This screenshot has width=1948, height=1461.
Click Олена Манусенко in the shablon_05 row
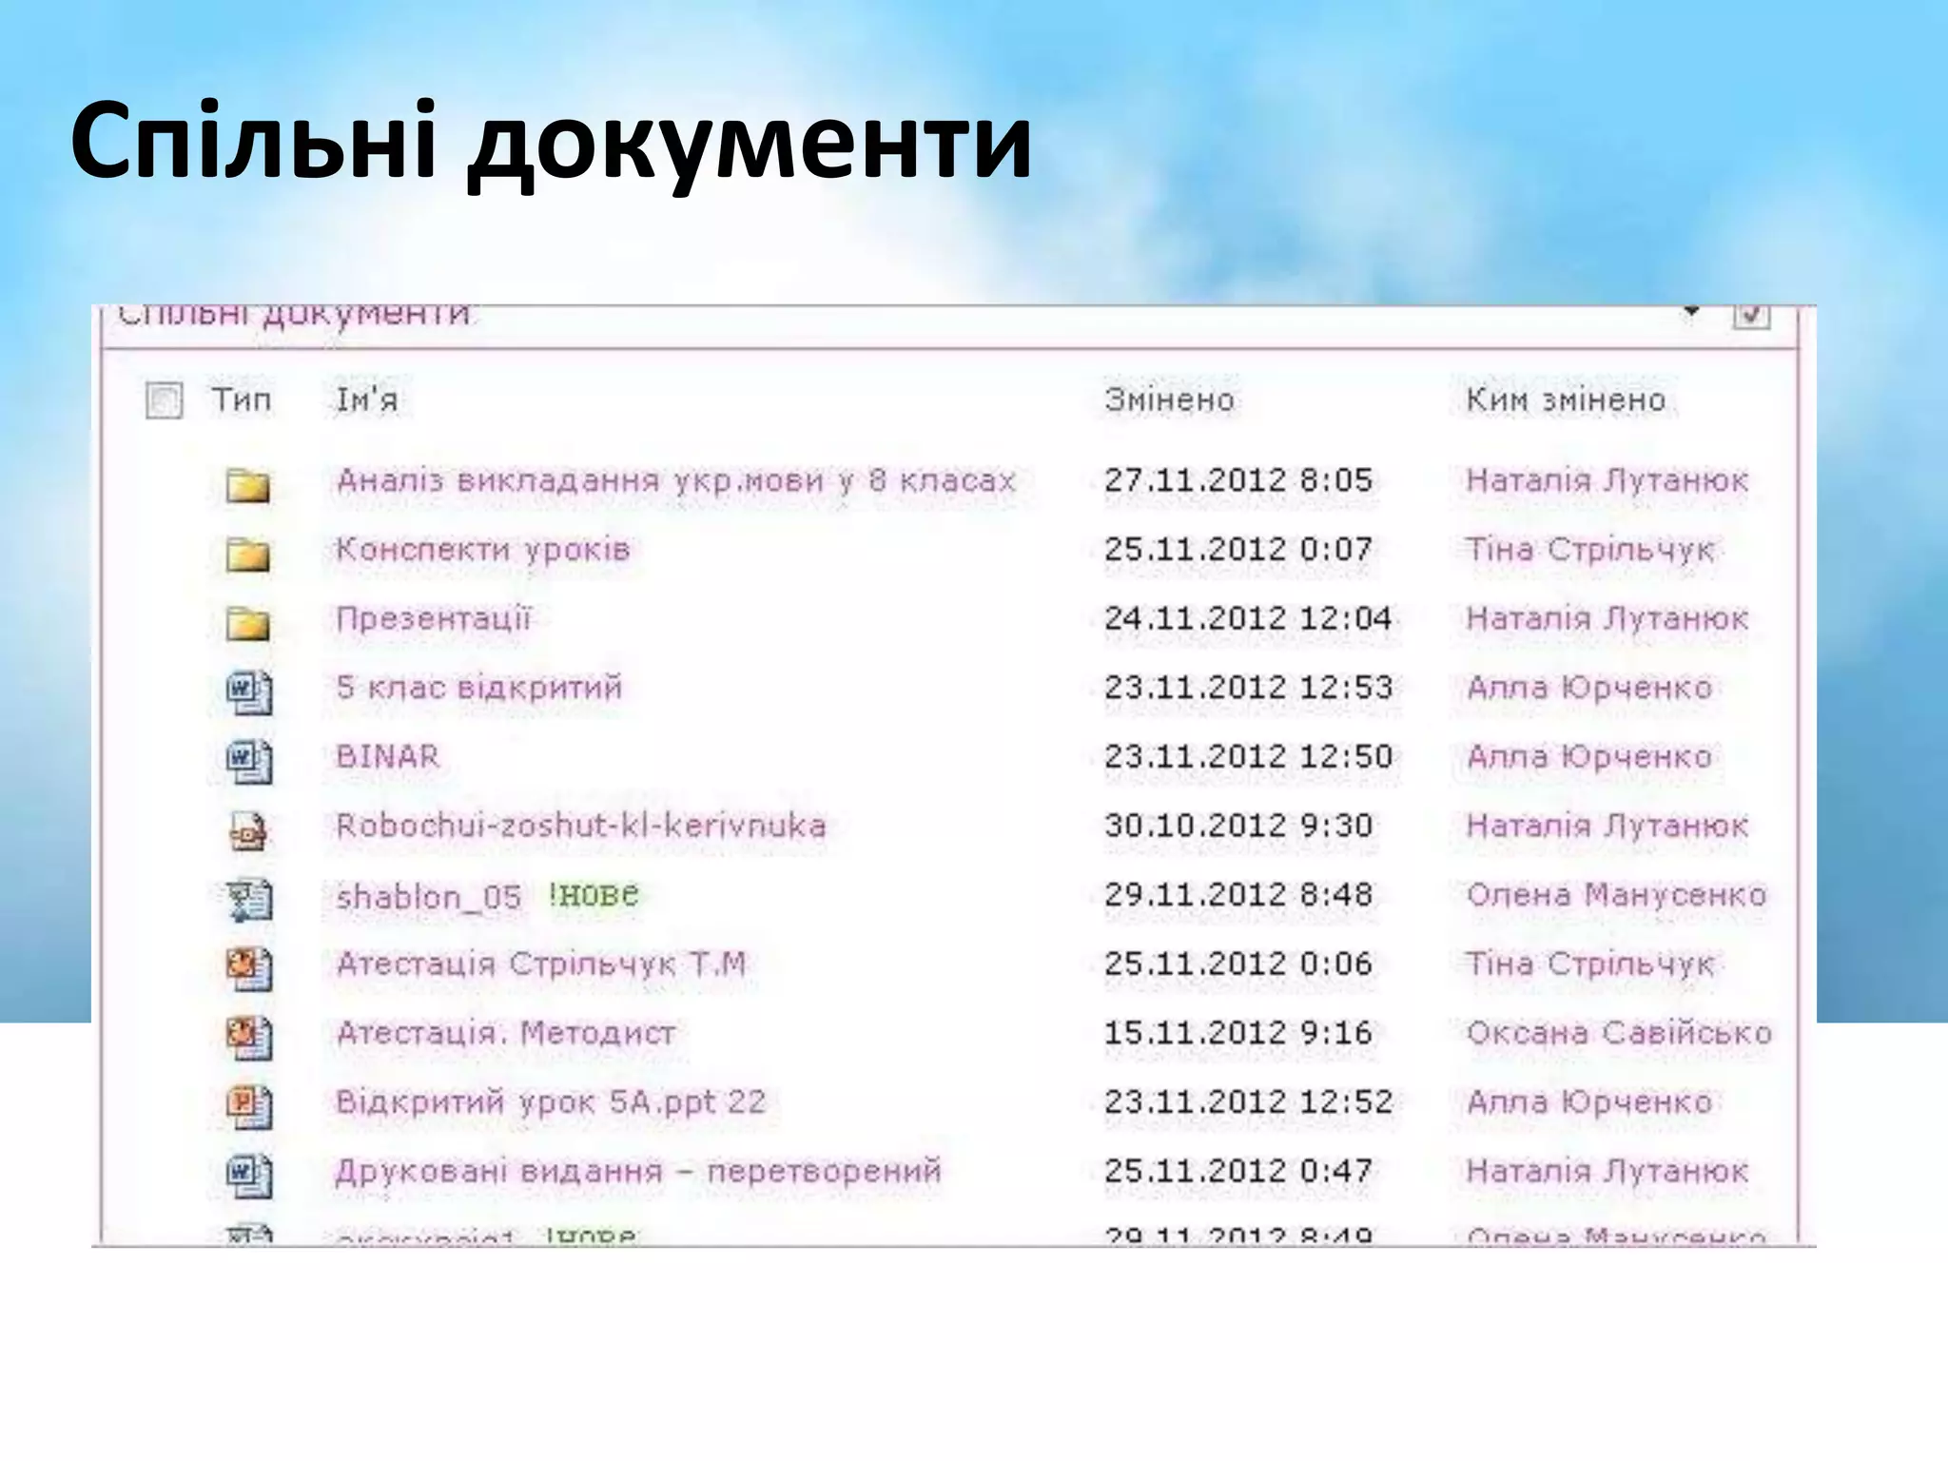(x=1616, y=895)
